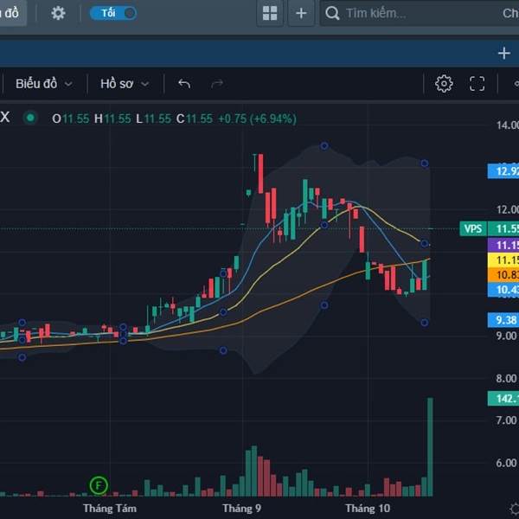Toggle the green symbol status dot

[x=30, y=118]
